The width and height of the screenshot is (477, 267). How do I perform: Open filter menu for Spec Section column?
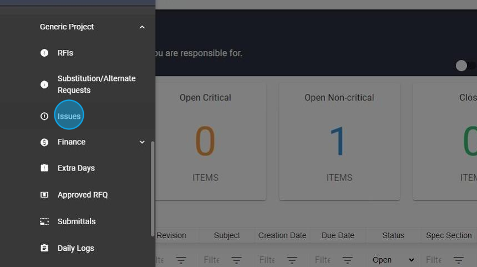point(459,260)
